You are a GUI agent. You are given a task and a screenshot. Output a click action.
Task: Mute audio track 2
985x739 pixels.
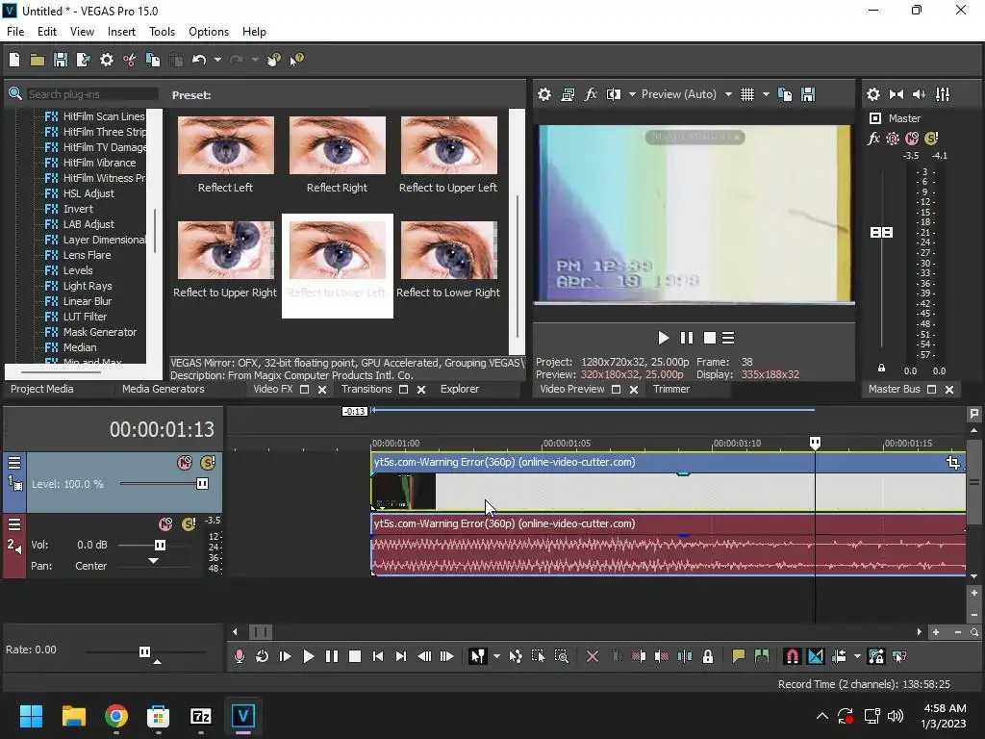click(165, 524)
